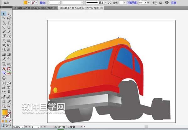This screenshot has width=188, height=130.
Task: Select the Mesh tool
Action: pos(4,55)
